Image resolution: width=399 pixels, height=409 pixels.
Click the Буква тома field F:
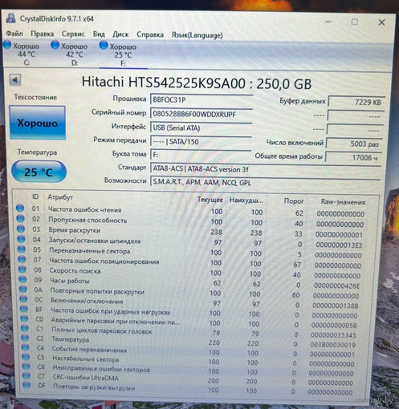[x=201, y=155]
